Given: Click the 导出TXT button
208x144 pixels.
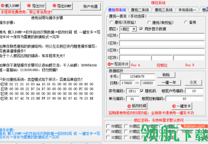Looking at the screenshot, I should point(36,6).
